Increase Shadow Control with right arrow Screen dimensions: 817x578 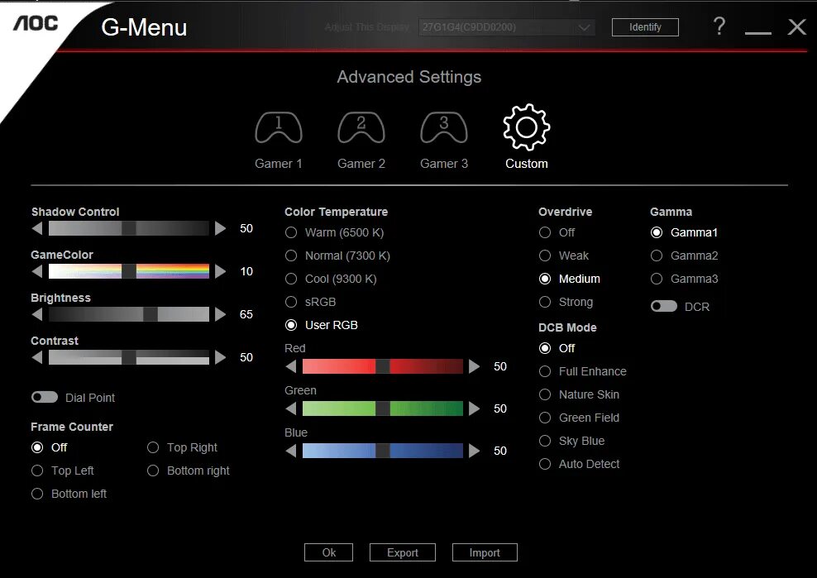(221, 228)
